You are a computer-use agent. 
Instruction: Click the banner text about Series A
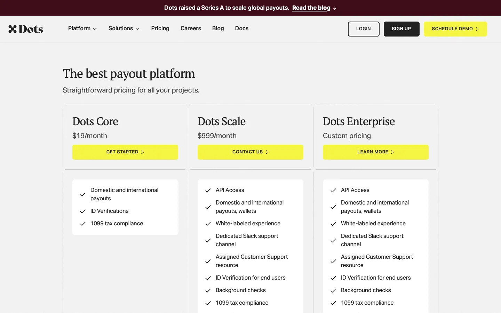click(x=226, y=8)
